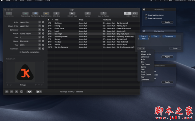Viewport: 195px width, 121px height.
Task: Expand the Comment dropdown
Action: [x=39, y=48]
